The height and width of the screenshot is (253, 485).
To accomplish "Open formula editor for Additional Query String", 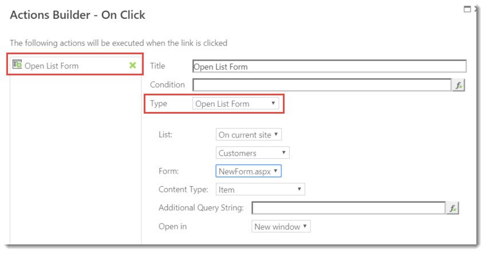I will tap(452, 208).
